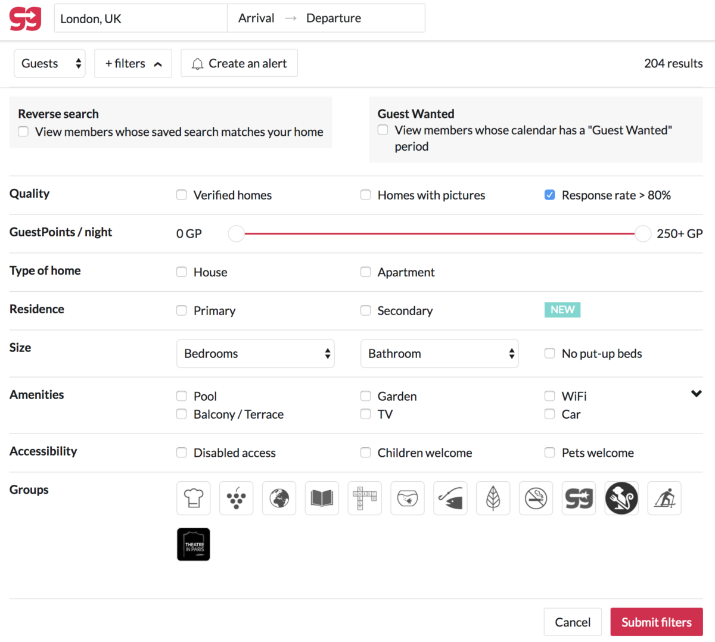
Task: Uncheck Response rate > 80% filter
Action: (550, 195)
